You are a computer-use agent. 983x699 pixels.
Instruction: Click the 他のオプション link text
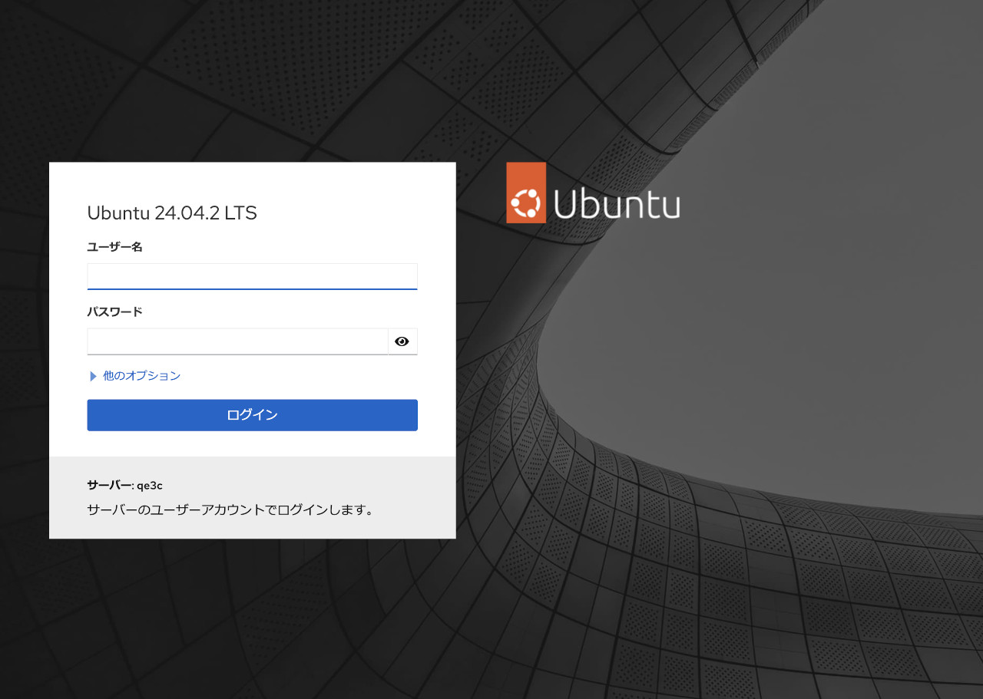click(x=142, y=376)
